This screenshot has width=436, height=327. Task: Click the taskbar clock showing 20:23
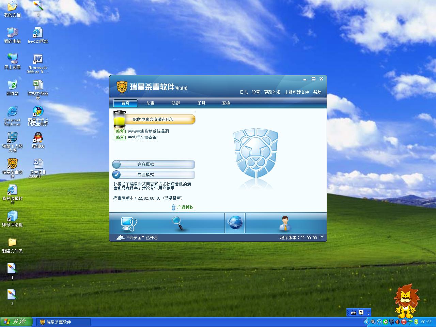tap(426, 322)
